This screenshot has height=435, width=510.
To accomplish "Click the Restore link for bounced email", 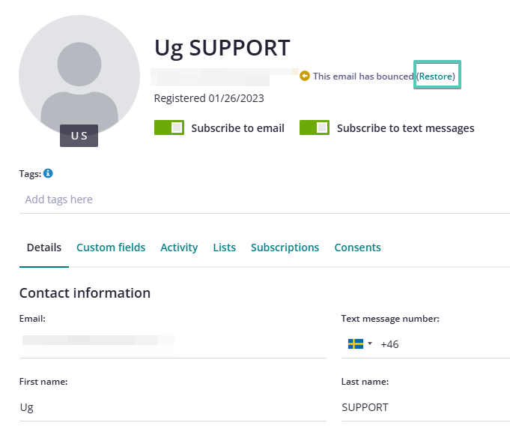I will pos(437,76).
